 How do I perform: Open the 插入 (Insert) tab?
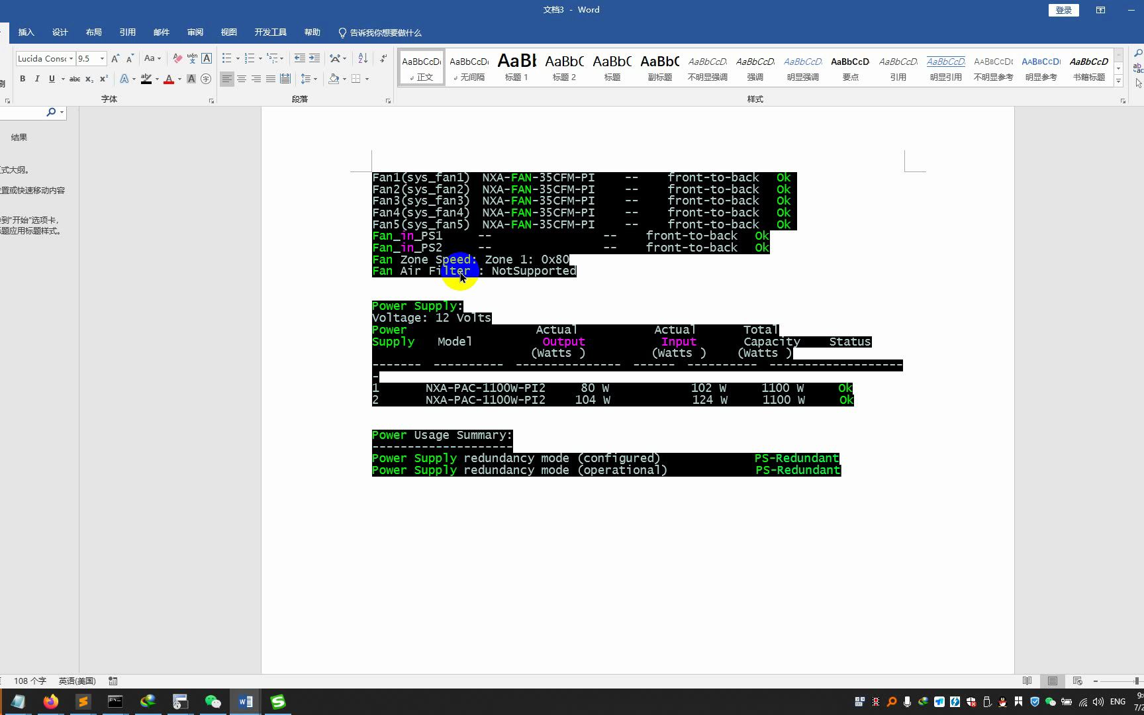pos(26,32)
